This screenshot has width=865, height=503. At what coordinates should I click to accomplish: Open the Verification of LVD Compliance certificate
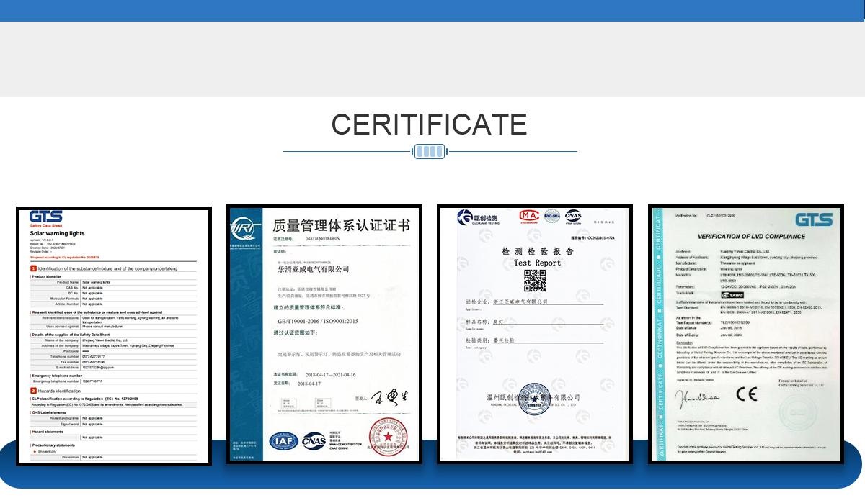pos(745,335)
